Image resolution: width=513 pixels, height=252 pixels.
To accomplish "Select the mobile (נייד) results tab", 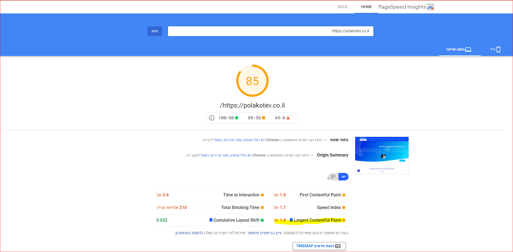I will [x=495, y=49].
